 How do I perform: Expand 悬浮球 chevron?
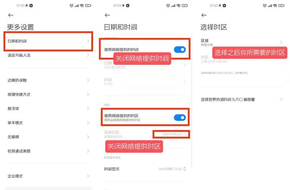(x=88, y=109)
